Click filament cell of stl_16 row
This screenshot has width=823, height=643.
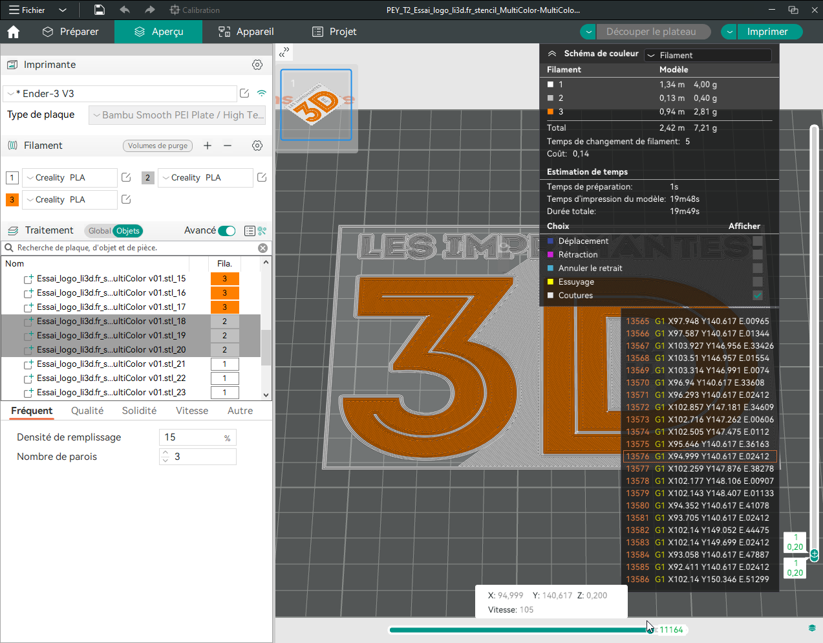coord(225,293)
